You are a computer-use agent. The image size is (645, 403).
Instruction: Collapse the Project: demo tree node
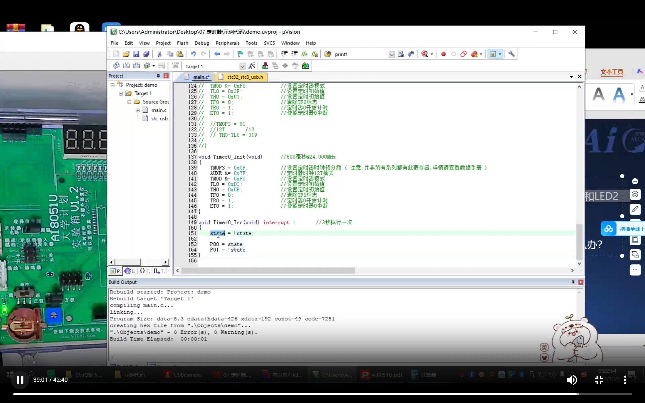tap(112, 85)
